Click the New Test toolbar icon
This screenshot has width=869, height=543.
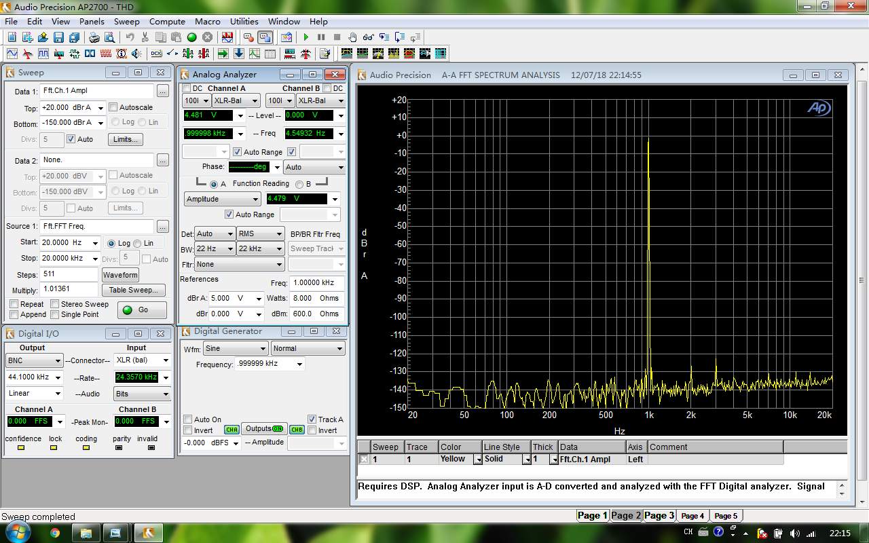coord(12,37)
